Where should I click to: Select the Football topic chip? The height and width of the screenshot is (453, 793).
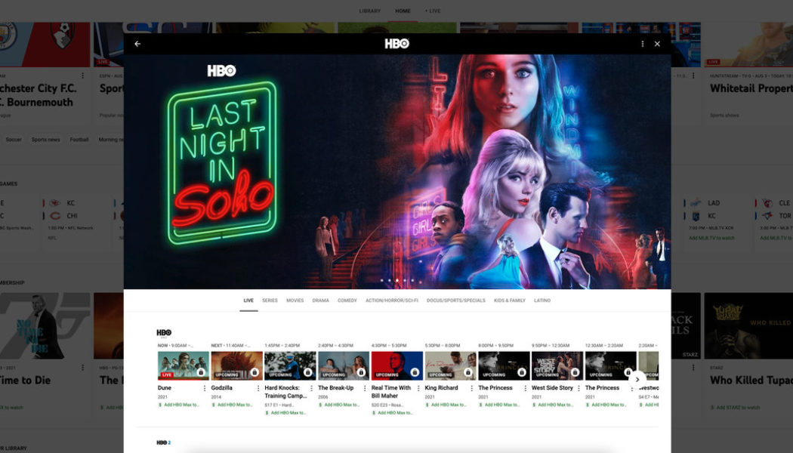pos(79,139)
